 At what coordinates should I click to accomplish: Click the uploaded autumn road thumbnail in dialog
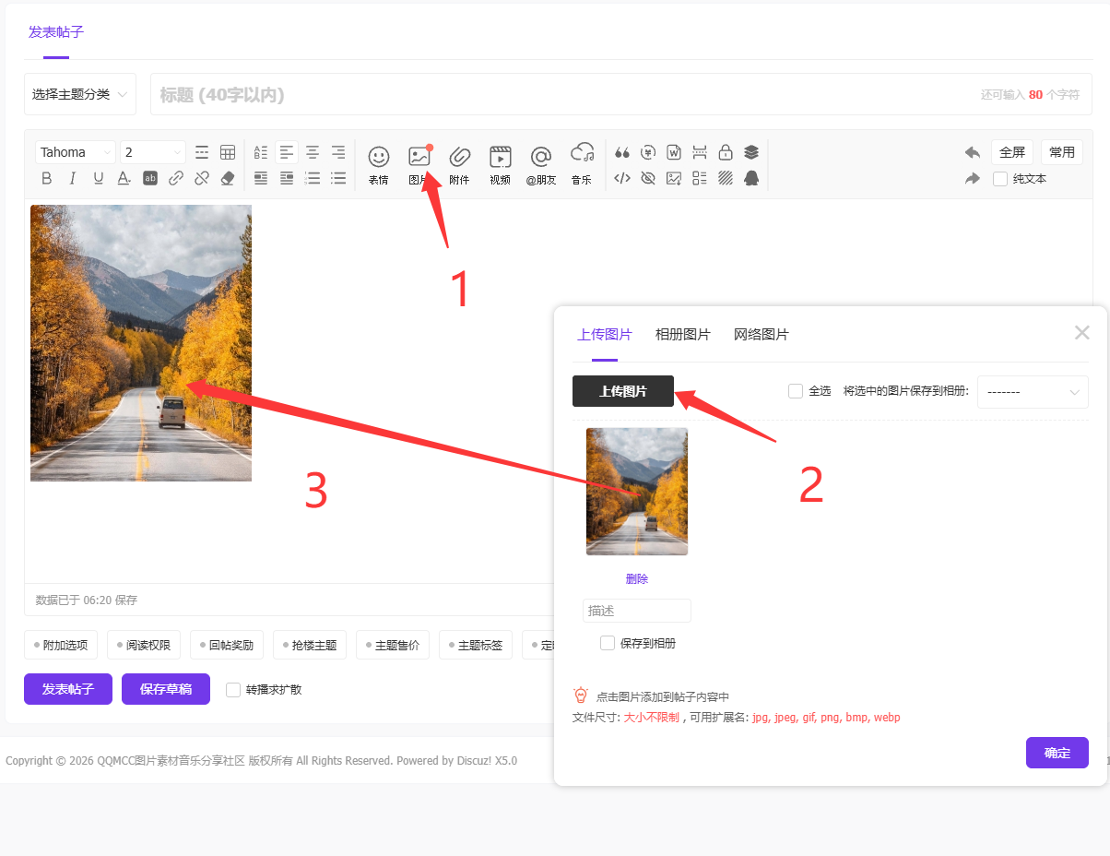(637, 492)
